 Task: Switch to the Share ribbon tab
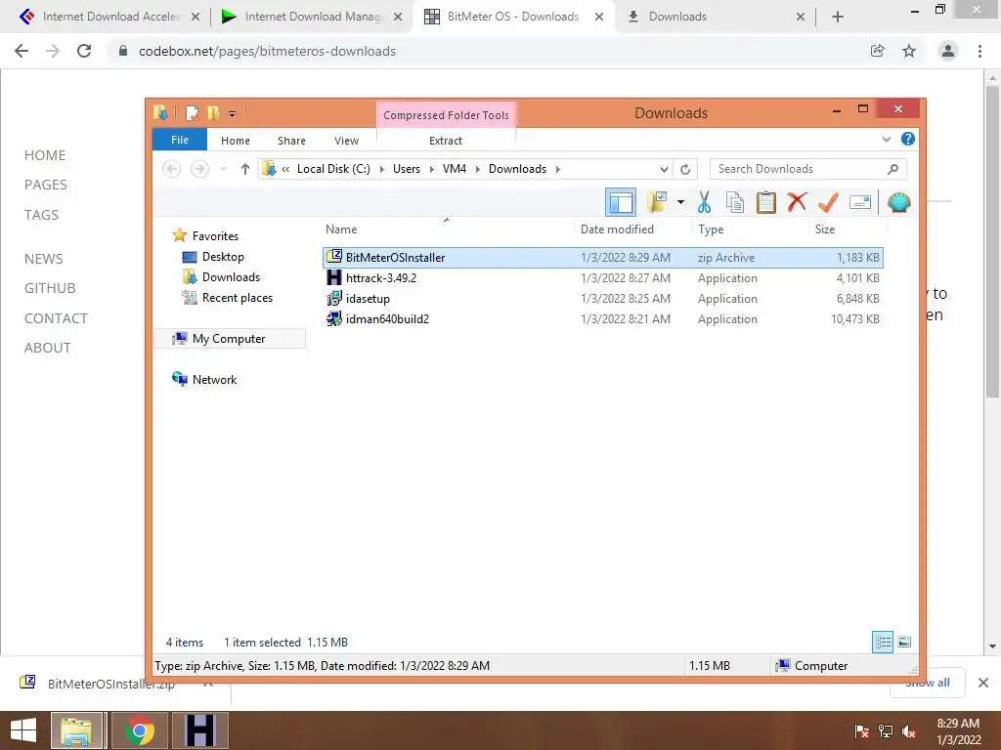(291, 141)
